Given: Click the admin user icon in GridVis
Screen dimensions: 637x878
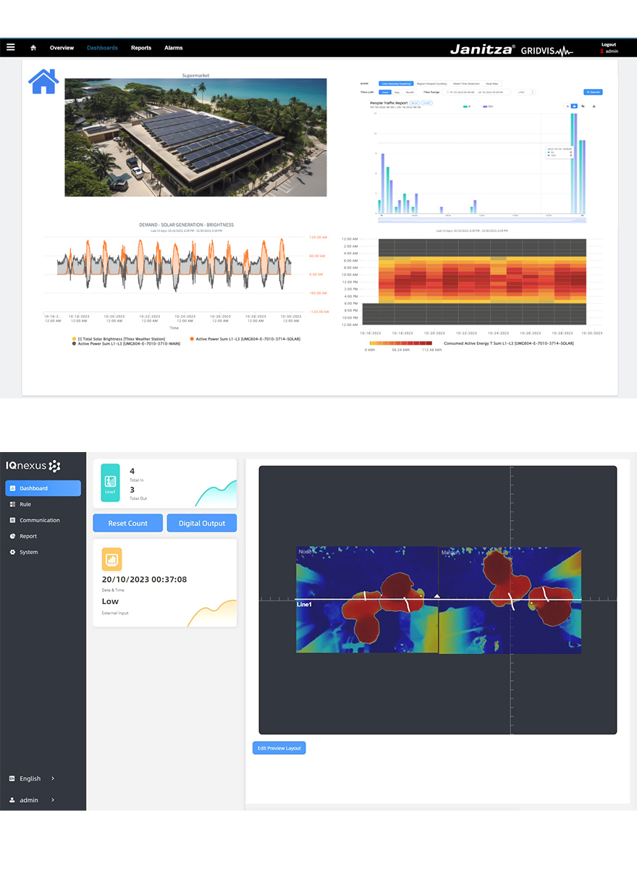Looking at the screenshot, I should click(x=602, y=51).
